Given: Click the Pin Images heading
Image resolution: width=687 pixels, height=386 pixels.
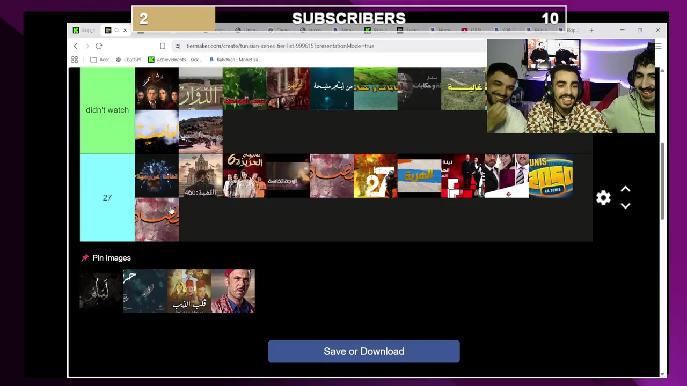Looking at the screenshot, I should tap(112, 258).
